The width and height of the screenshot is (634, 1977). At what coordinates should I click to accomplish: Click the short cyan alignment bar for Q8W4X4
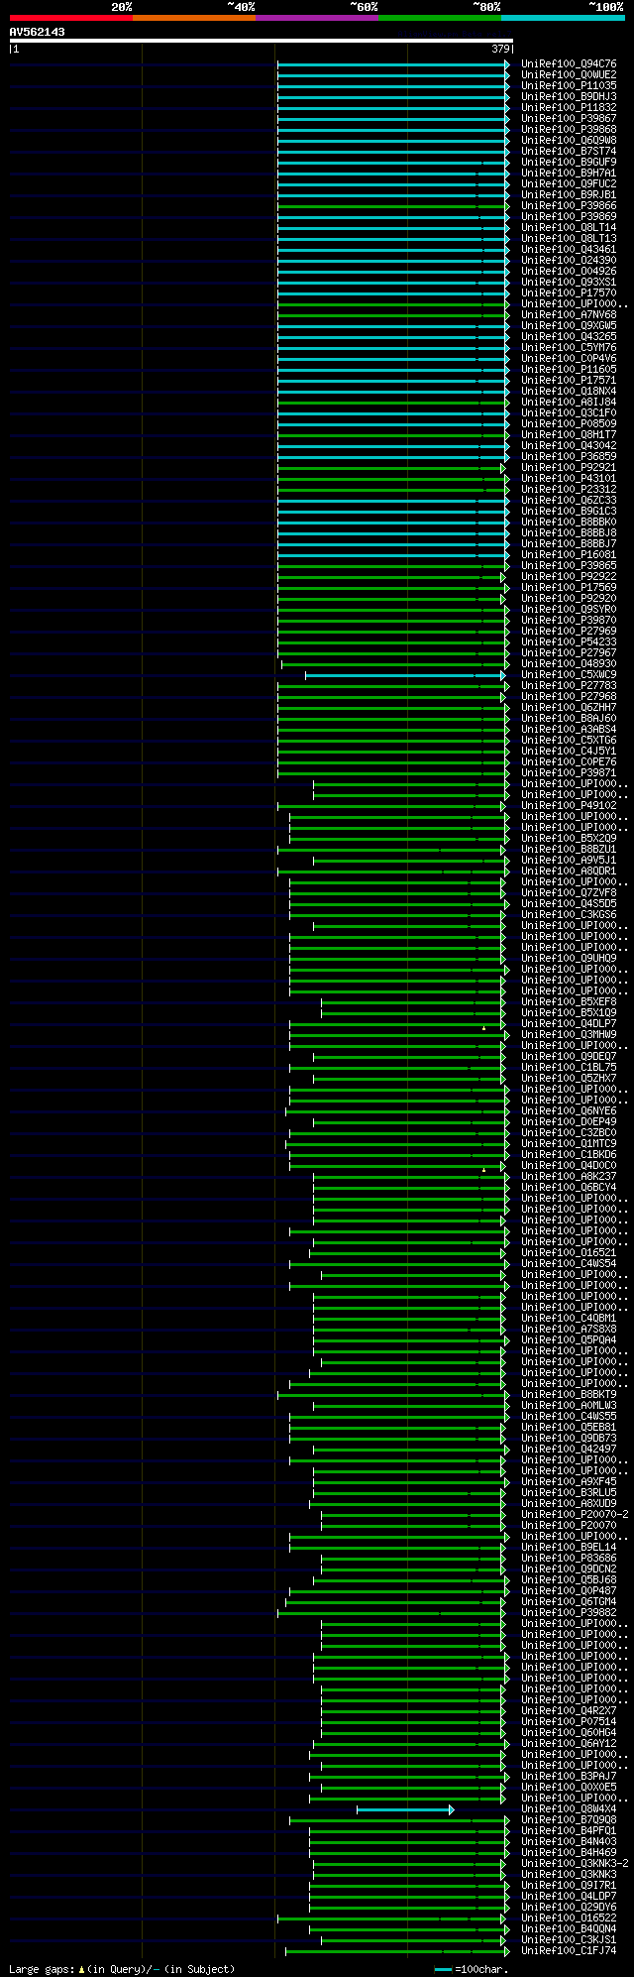(x=405, y=1809)
